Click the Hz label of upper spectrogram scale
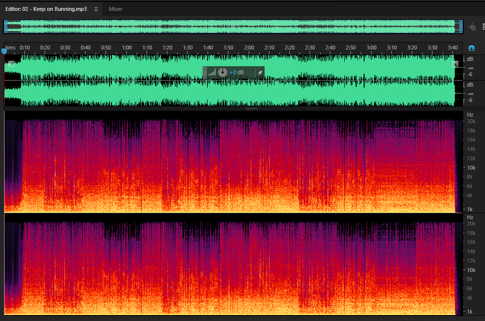The height and width of the screenshot is (321, 485). pyautogui.click(x=470, y=115)
